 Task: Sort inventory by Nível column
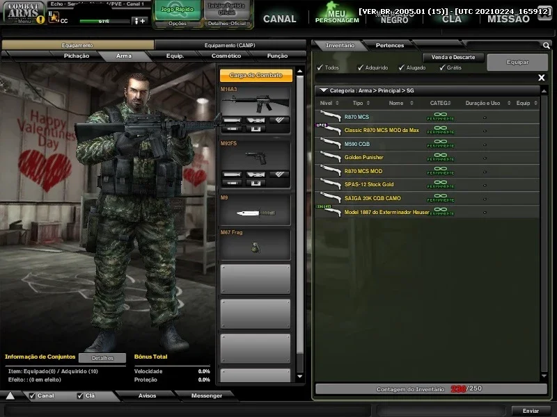pyautogui.click(x=329, y=103)
